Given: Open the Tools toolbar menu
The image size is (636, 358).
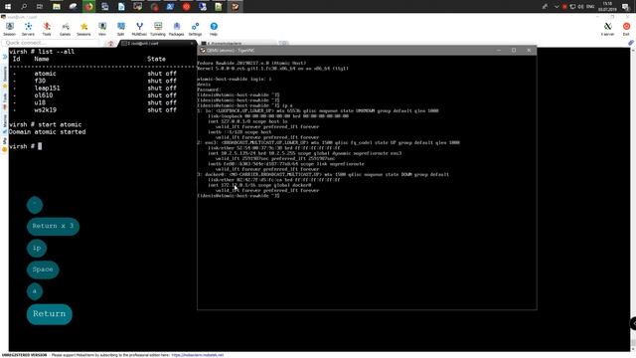Looking at the screenshot, I should point(47,29).
